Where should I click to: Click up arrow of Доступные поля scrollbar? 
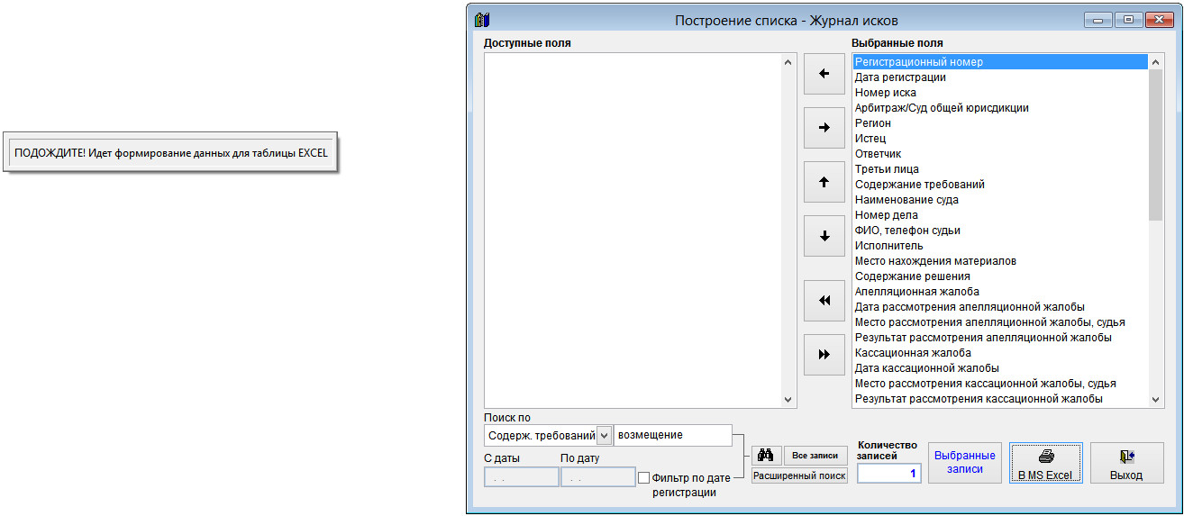pos(789,61)
